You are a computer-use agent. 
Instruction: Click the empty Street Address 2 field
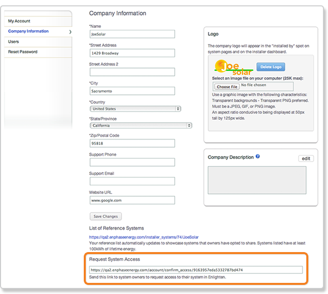[132, 72]
